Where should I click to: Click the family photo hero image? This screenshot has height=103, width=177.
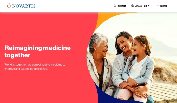132,57
